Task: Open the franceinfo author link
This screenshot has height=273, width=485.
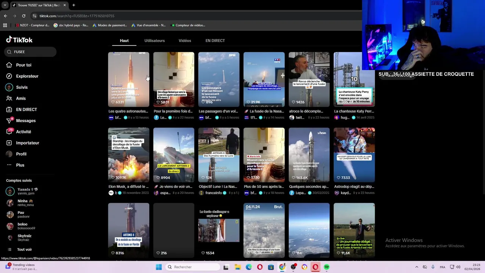Action: pyautogui.click(x=213, y=193)
